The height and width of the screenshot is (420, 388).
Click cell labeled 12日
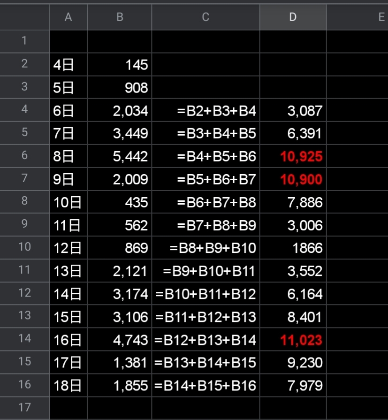68,248
